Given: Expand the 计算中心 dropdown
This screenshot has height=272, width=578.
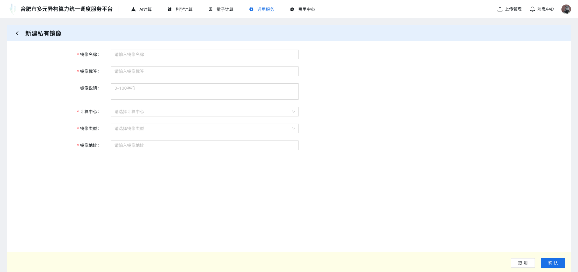Looking at the screenshot, I should 205,112.
